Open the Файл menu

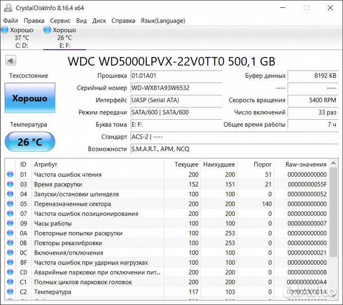coord(11,21)
